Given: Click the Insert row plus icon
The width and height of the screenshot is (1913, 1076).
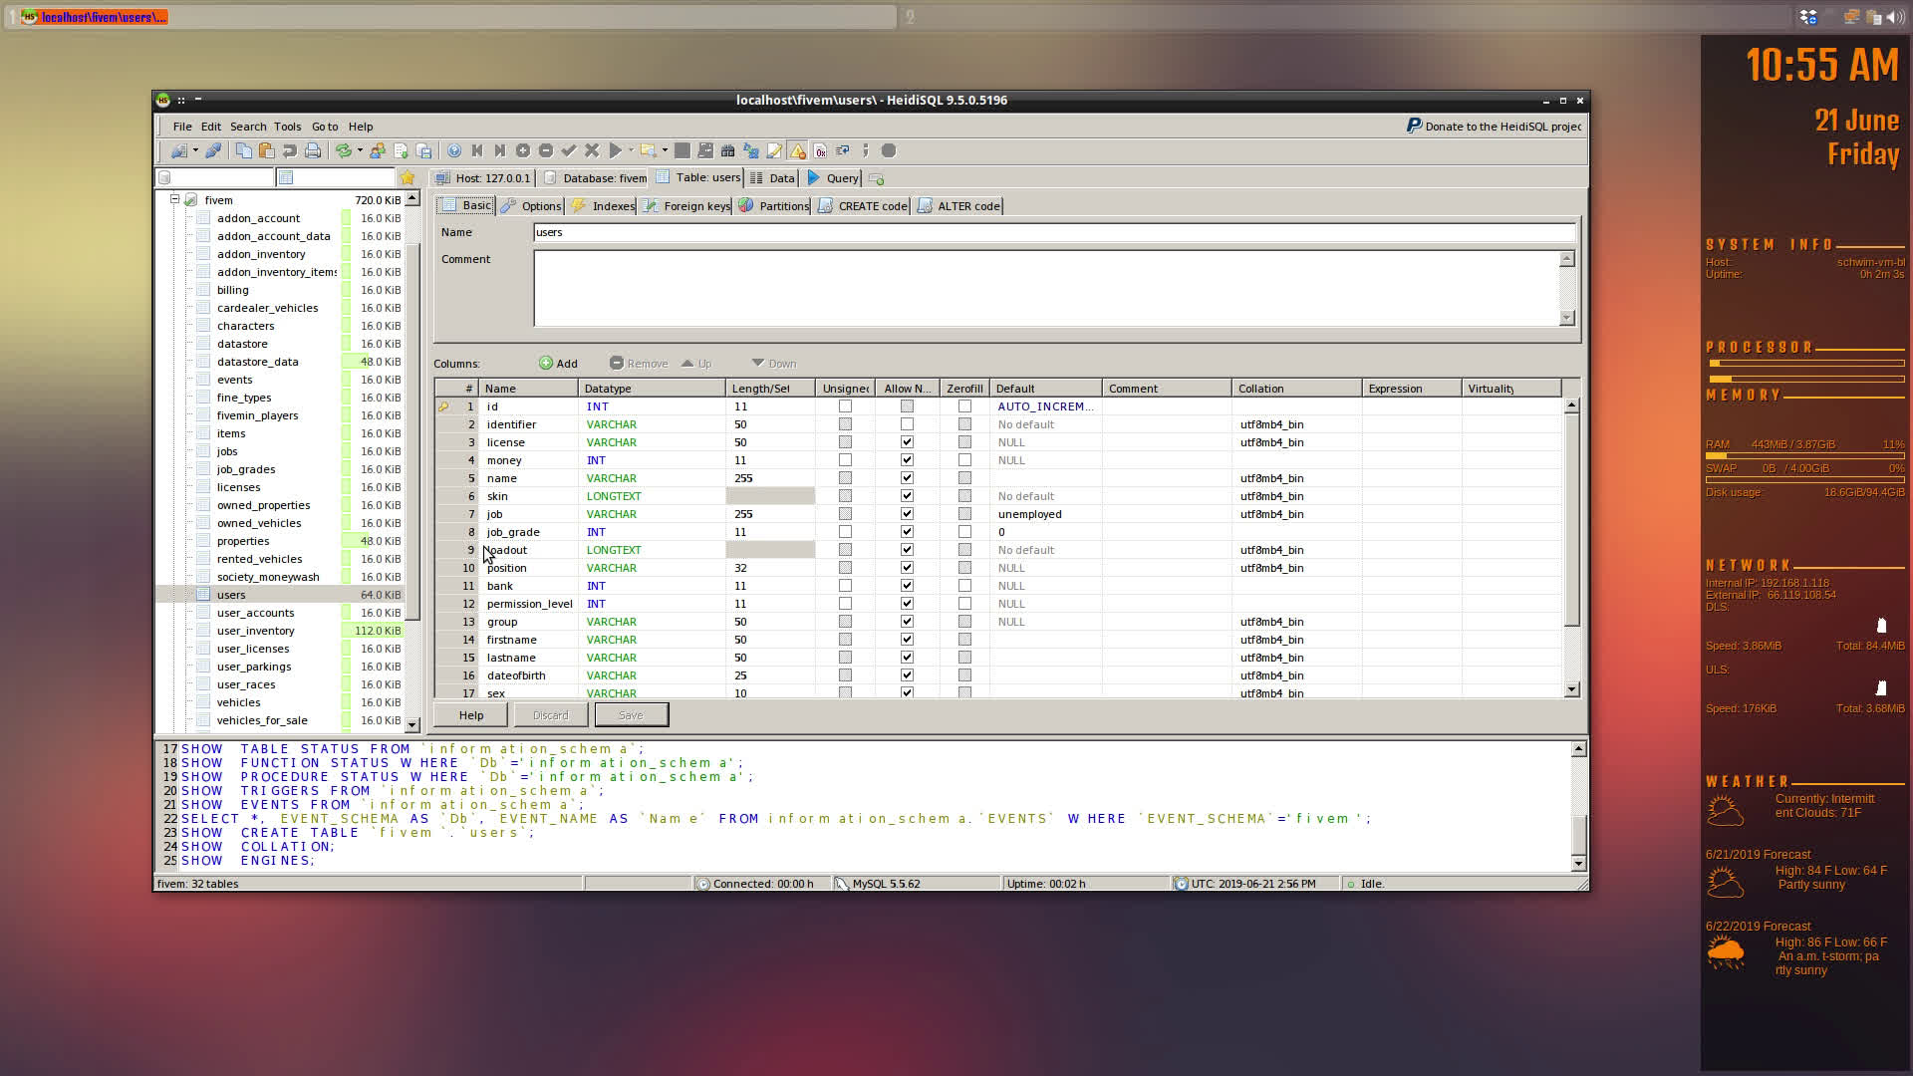Looking at the screenshot, I should point(523,151).
